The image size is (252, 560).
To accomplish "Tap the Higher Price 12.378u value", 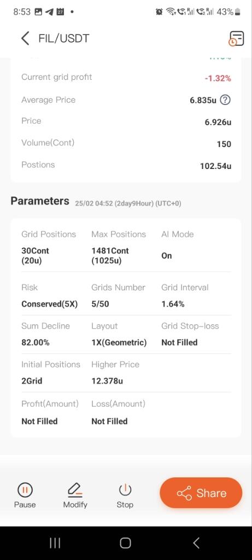I will pos(107,381).
